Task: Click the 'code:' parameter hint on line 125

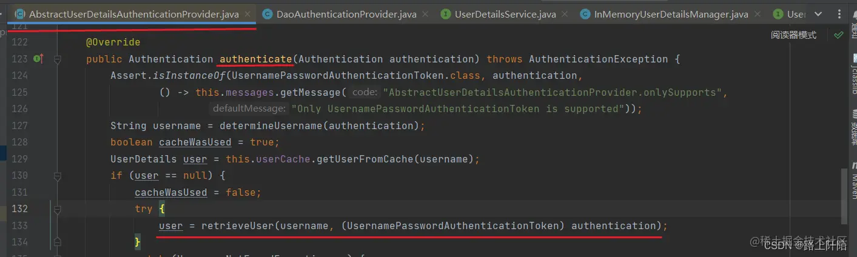Action: [365, 92]
